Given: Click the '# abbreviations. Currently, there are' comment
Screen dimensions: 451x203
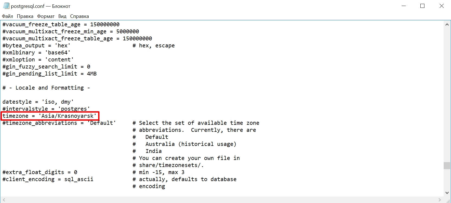Looking at the screenshot, I should click(194, 130).
